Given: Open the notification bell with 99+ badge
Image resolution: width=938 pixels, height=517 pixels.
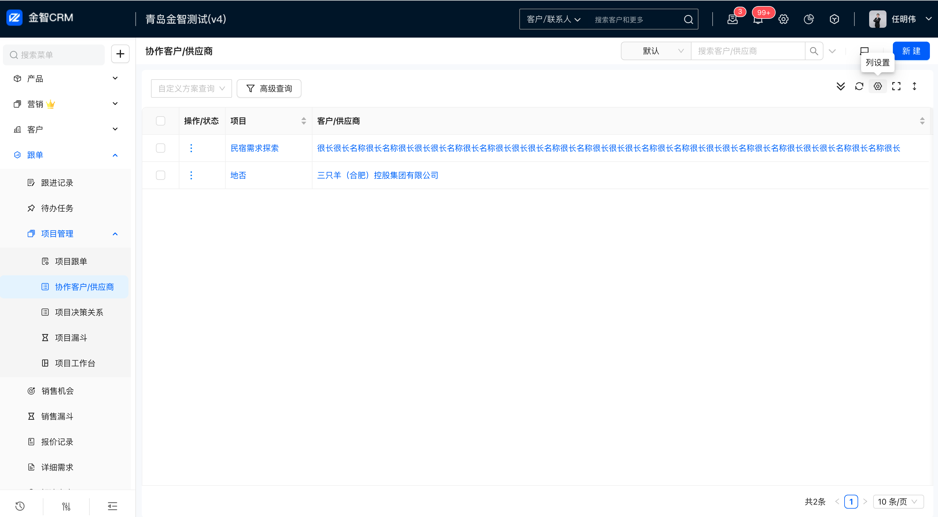Looking at the screenshot, I should coord(758,19).
